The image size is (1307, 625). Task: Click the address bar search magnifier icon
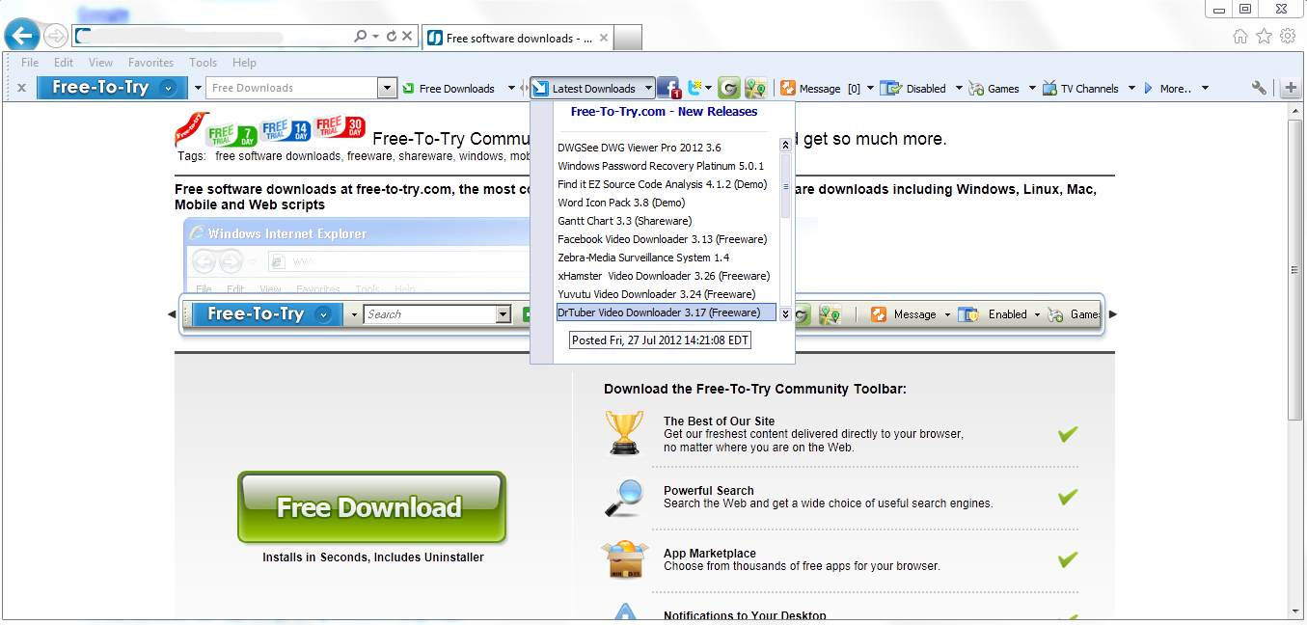360,37
